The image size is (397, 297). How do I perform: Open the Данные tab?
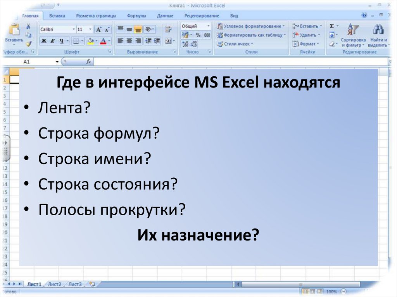(165, 16)
